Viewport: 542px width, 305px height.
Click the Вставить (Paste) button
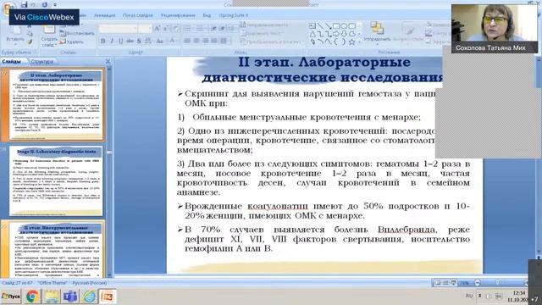pyautogui.click(x=15, y=35)
